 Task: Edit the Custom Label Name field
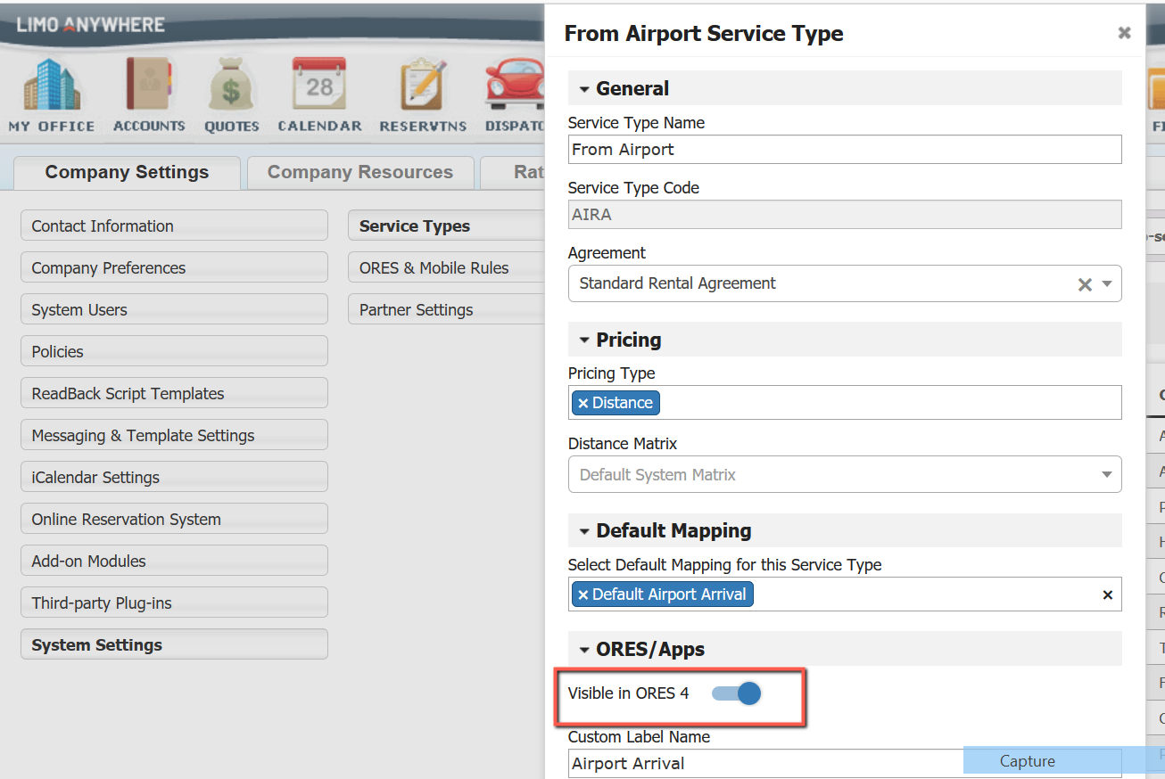(764, 763)
